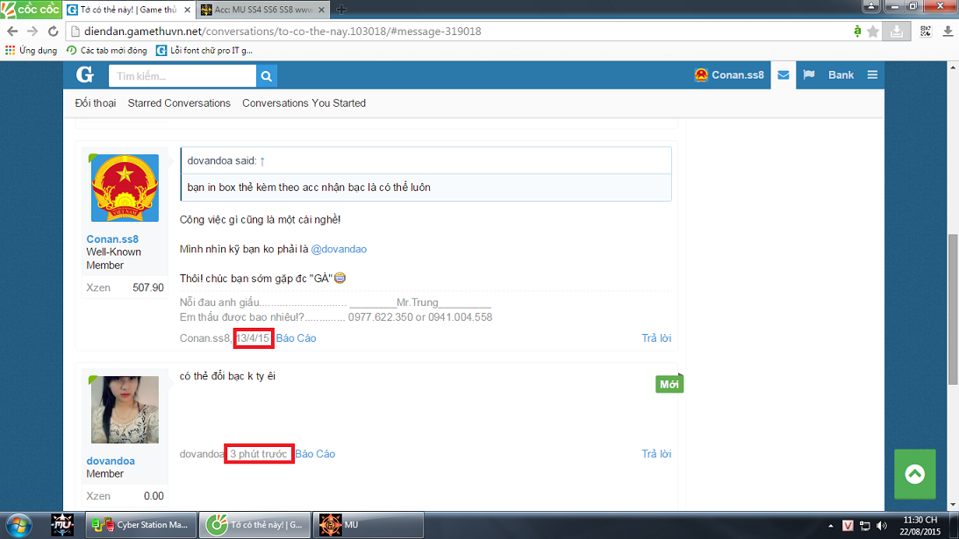The width and height of the screenshot is (959, 539).
Task: Click dovandoa's avatar photo
Action: [x=125, y=409]
